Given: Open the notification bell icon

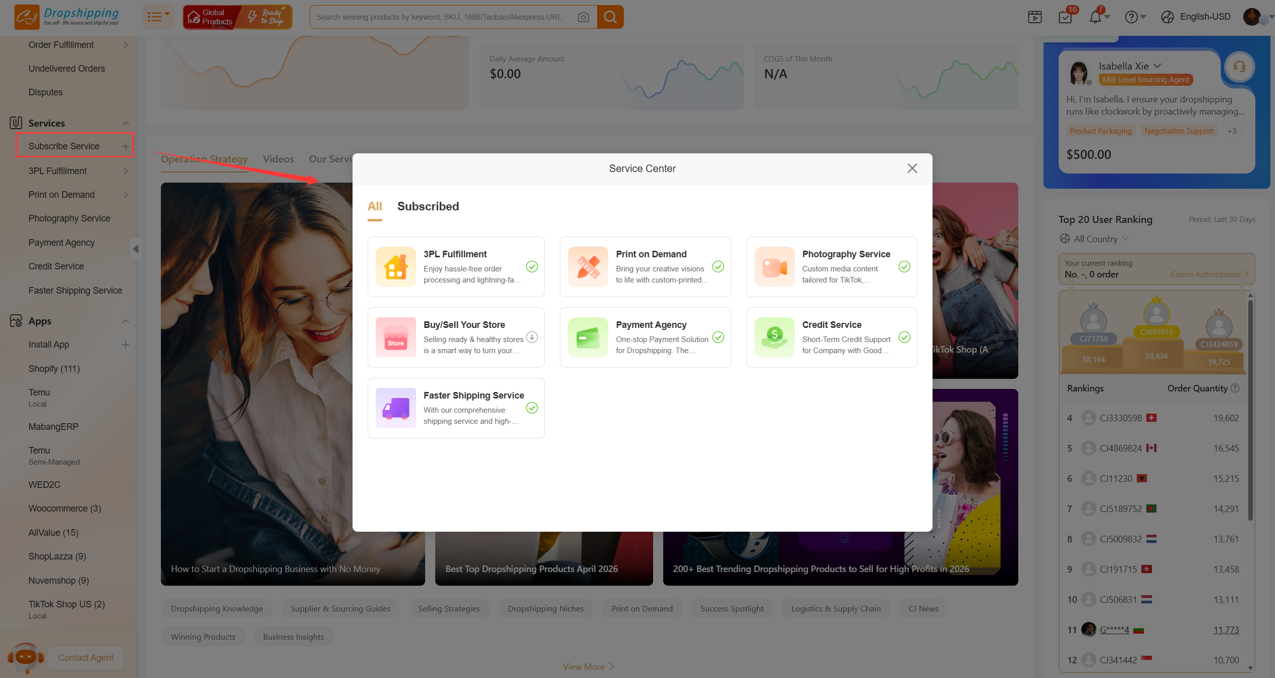Looking at the screenshot, I should click(x=1095, y=17).
